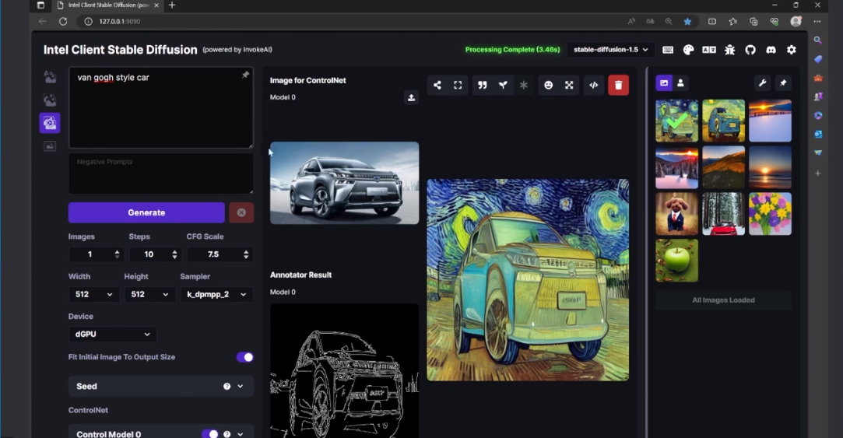Toggle Fit Initial Image To Output Size
Screen dimensions: 843x438
tap(244, 357)
